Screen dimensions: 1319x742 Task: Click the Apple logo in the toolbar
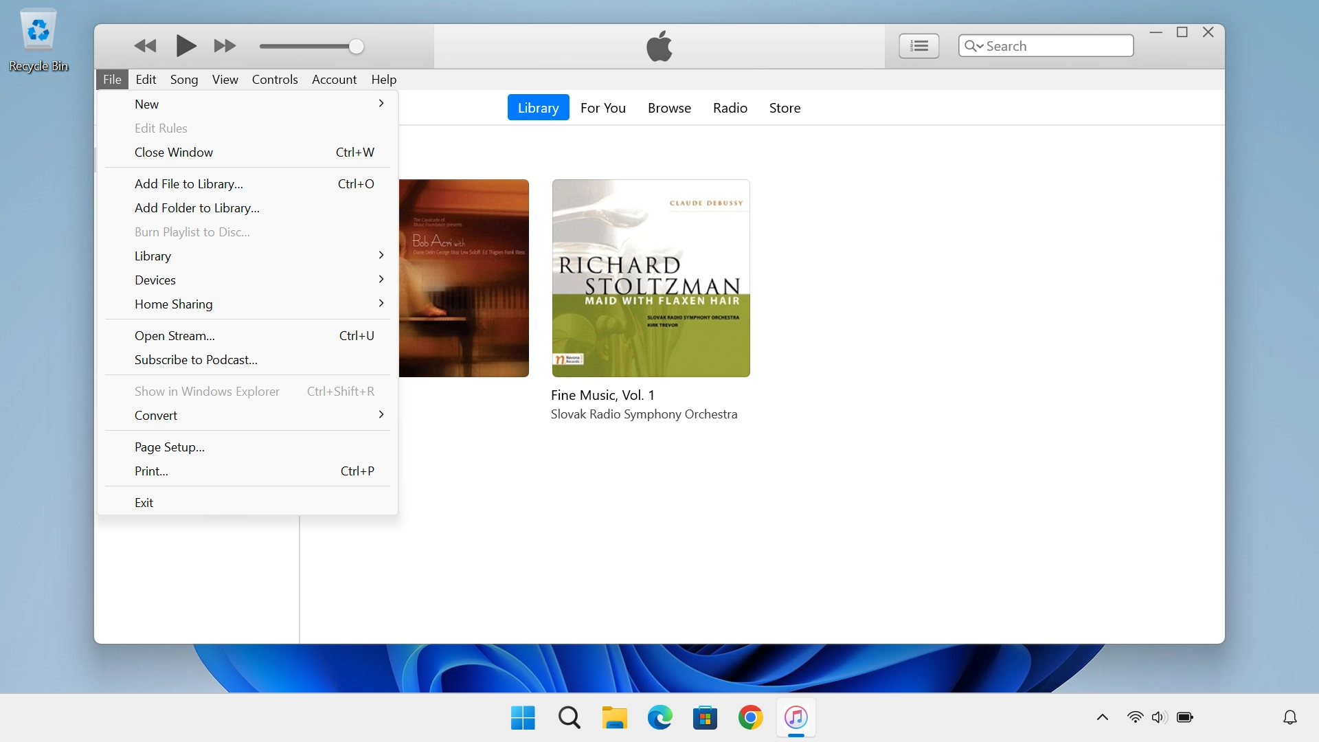pyautogui.click(x=659, y=46)
